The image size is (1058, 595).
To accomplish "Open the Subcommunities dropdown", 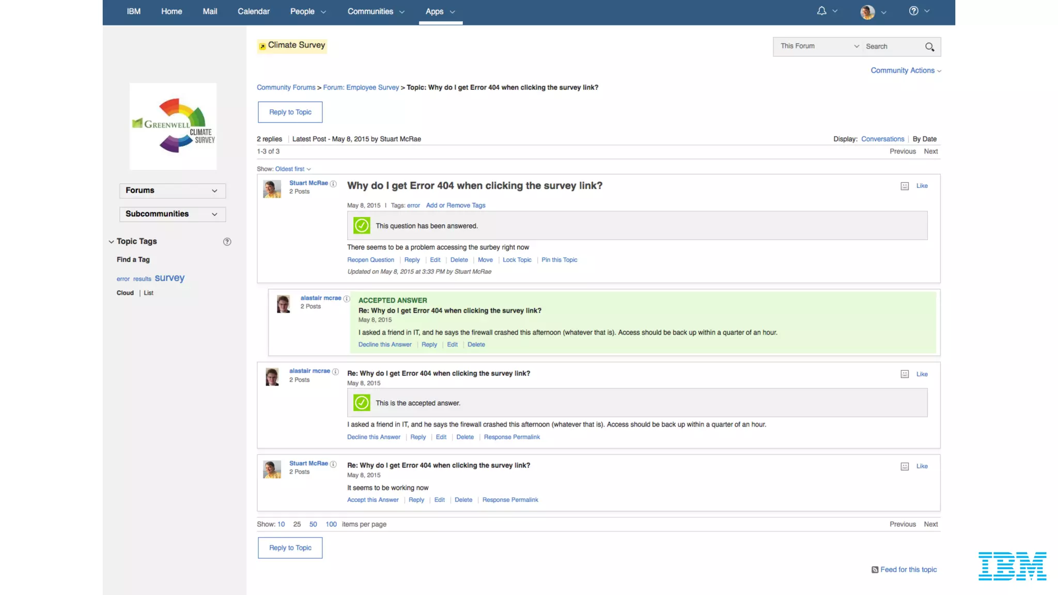I will tap(173, 214).
